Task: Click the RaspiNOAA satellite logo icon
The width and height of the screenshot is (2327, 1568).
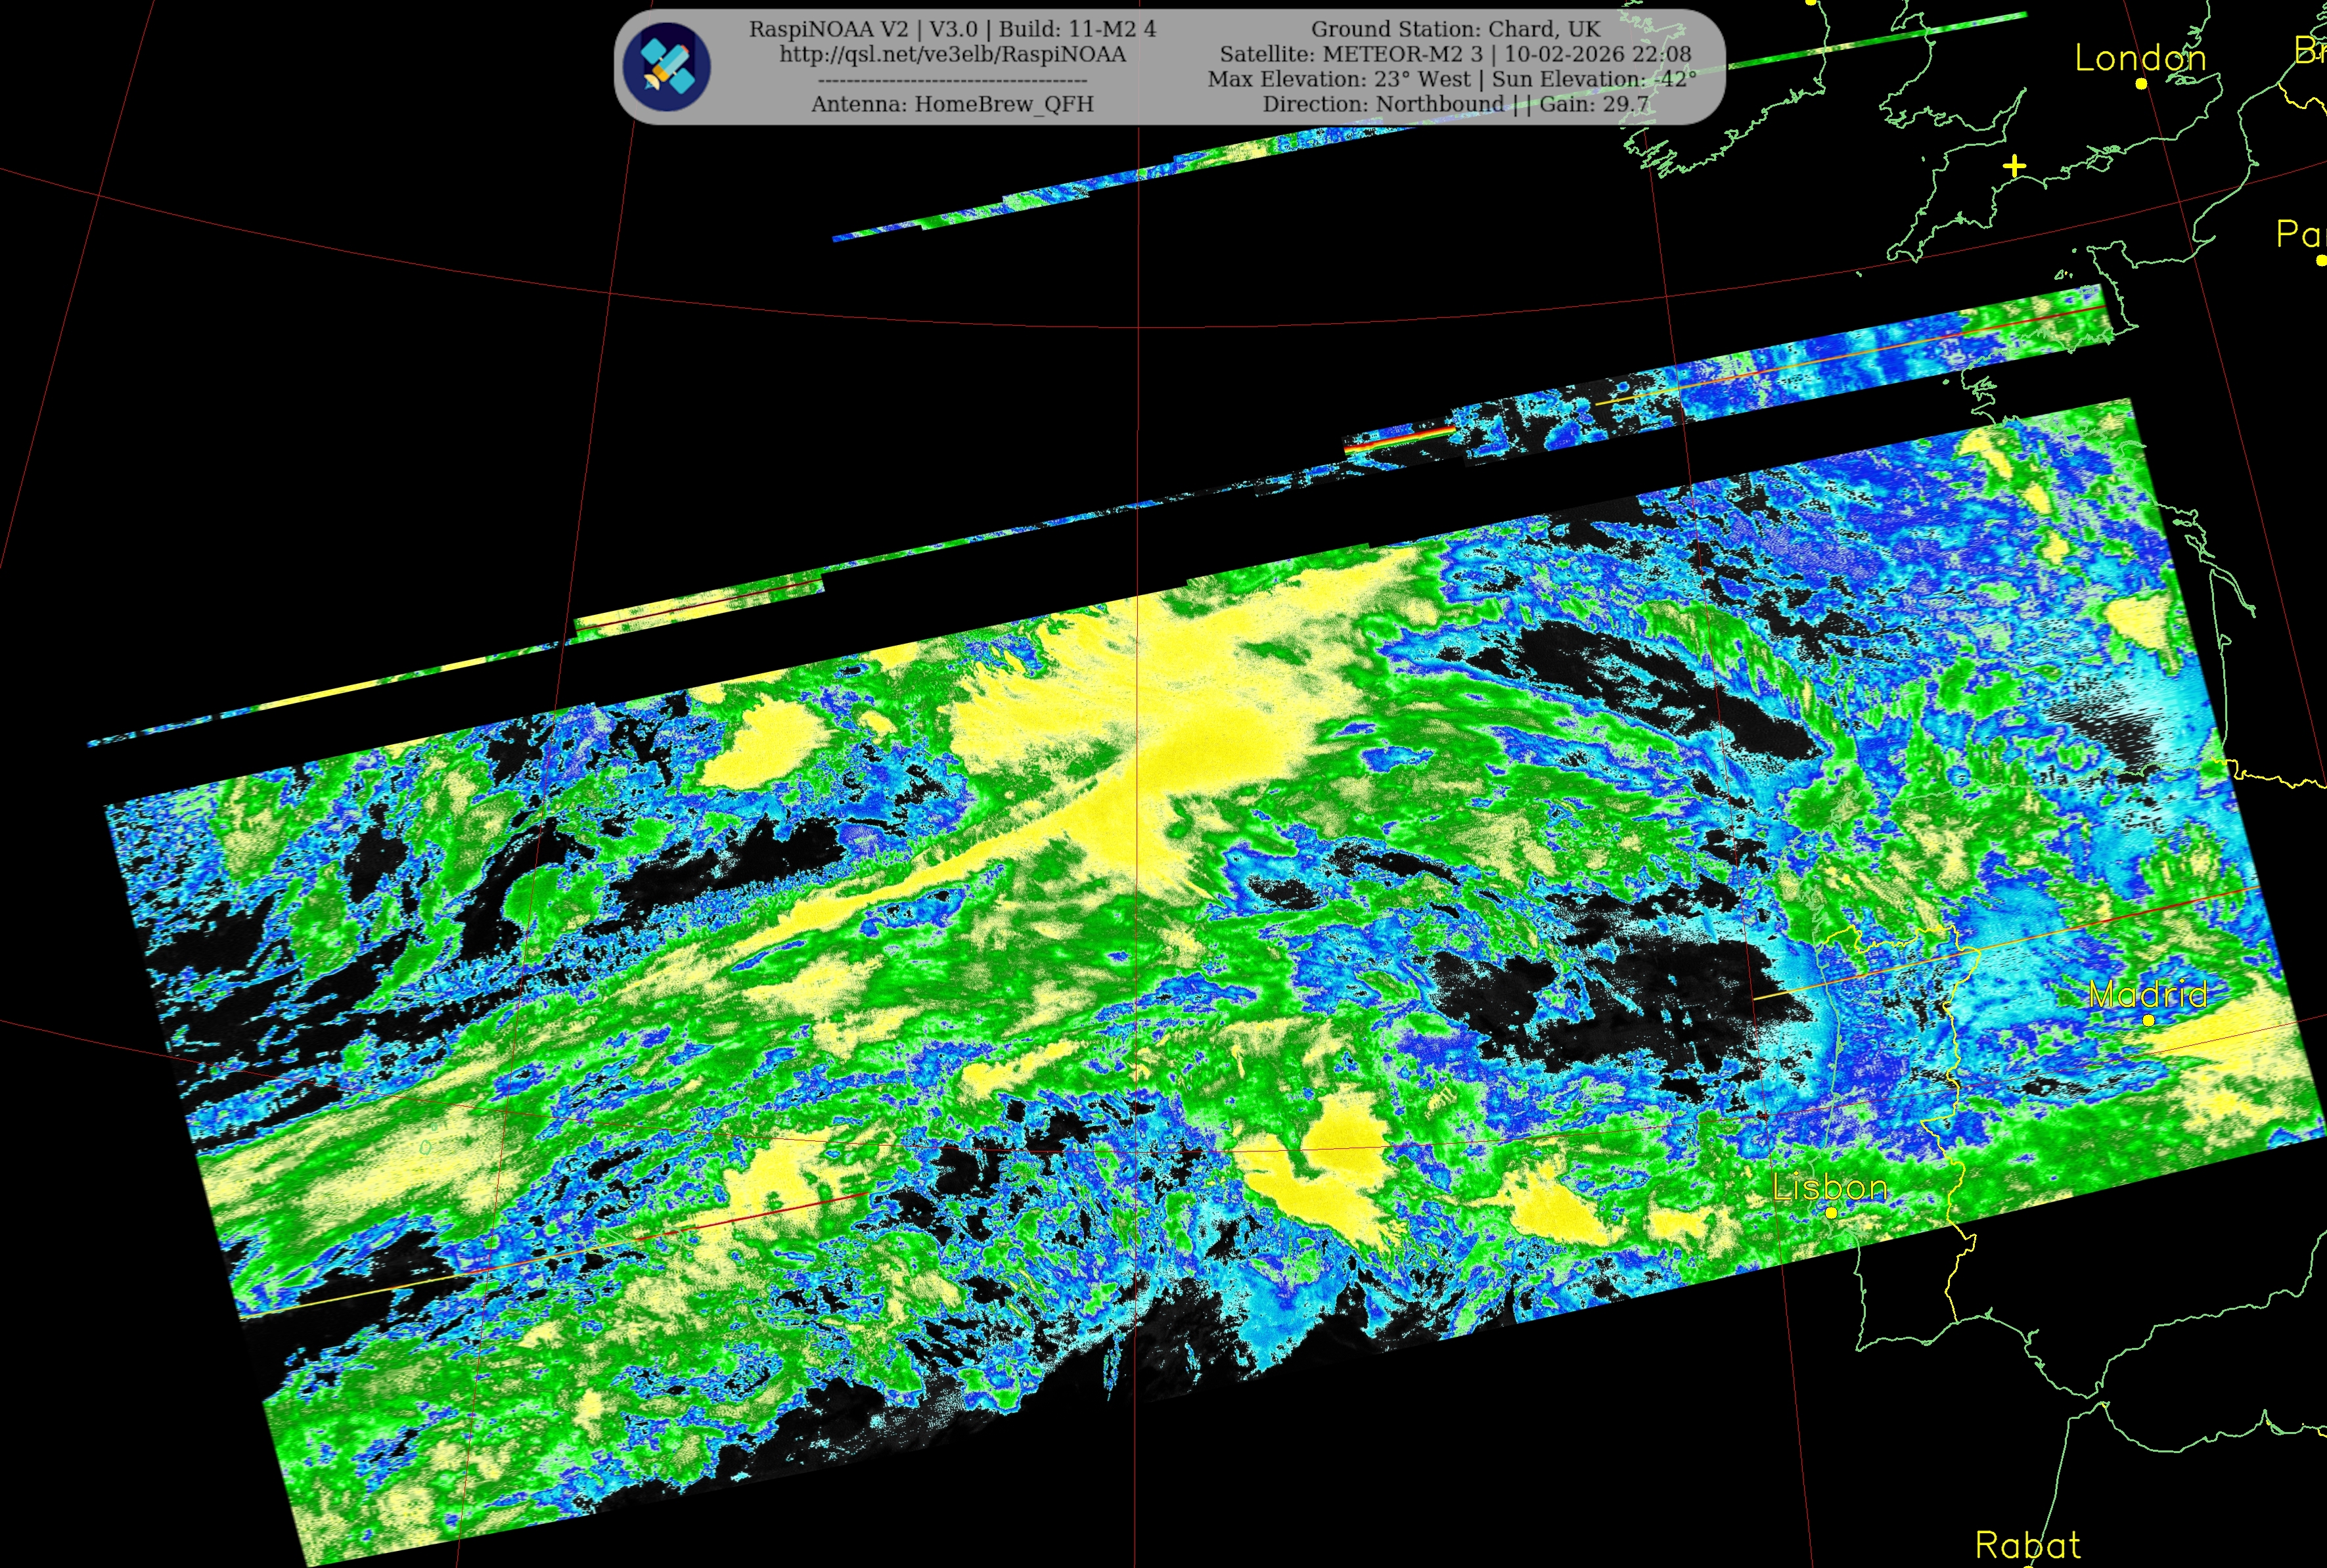Action: (x=667, y=66)
